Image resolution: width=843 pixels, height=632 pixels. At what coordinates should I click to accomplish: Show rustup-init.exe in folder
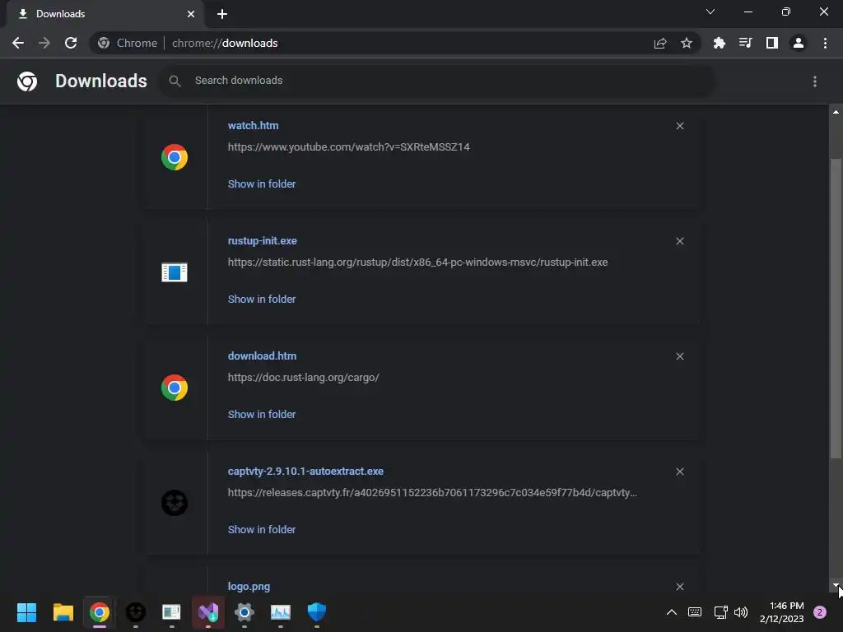pyautogui.click(x=262, y=300)
